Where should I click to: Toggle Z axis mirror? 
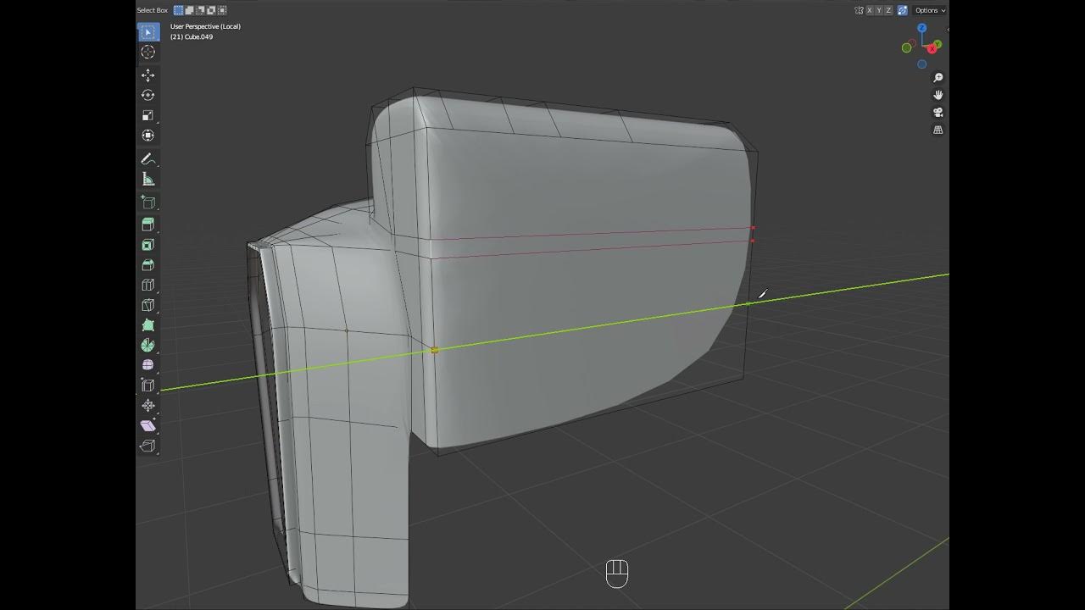tap(889, 10)
